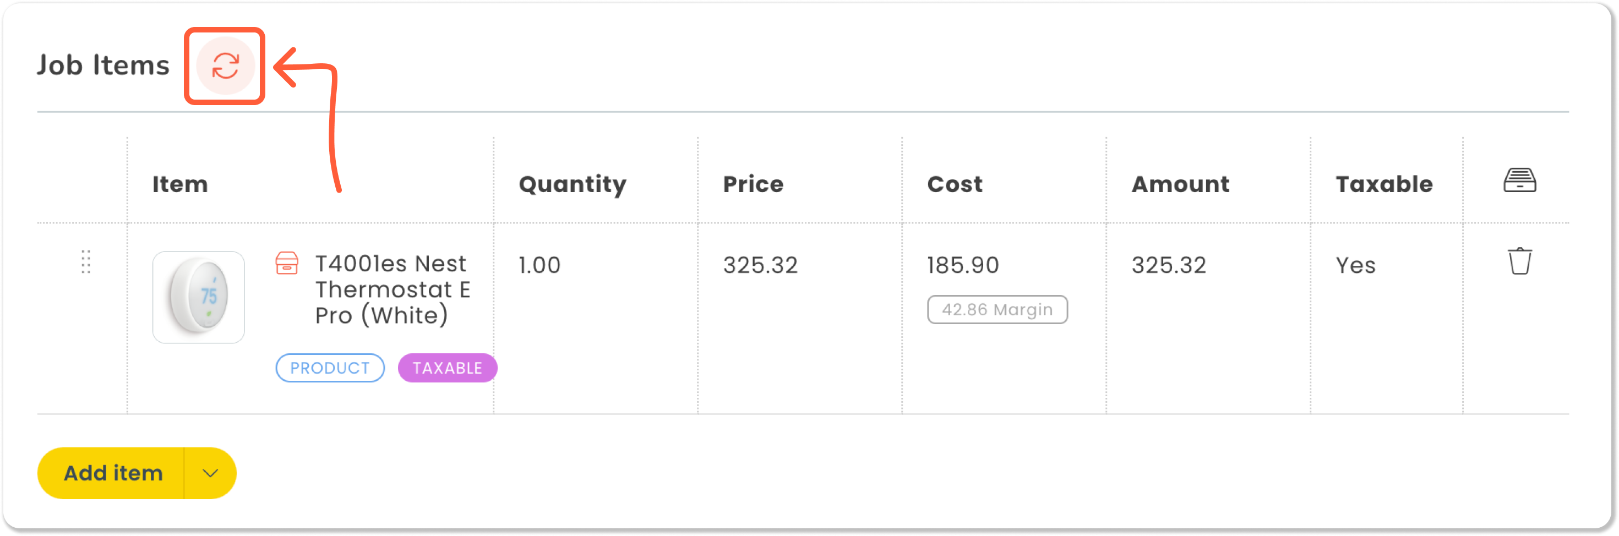Click the refresh Job Items sync icon
Screen dimensions: 1619x536
tap(225, 65)
